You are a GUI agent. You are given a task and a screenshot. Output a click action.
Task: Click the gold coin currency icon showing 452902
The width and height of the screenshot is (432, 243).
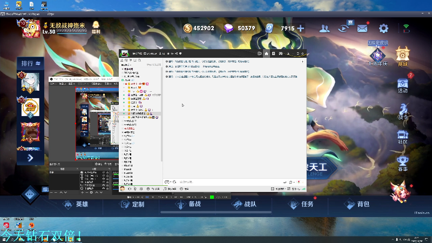tap(187, 28)
